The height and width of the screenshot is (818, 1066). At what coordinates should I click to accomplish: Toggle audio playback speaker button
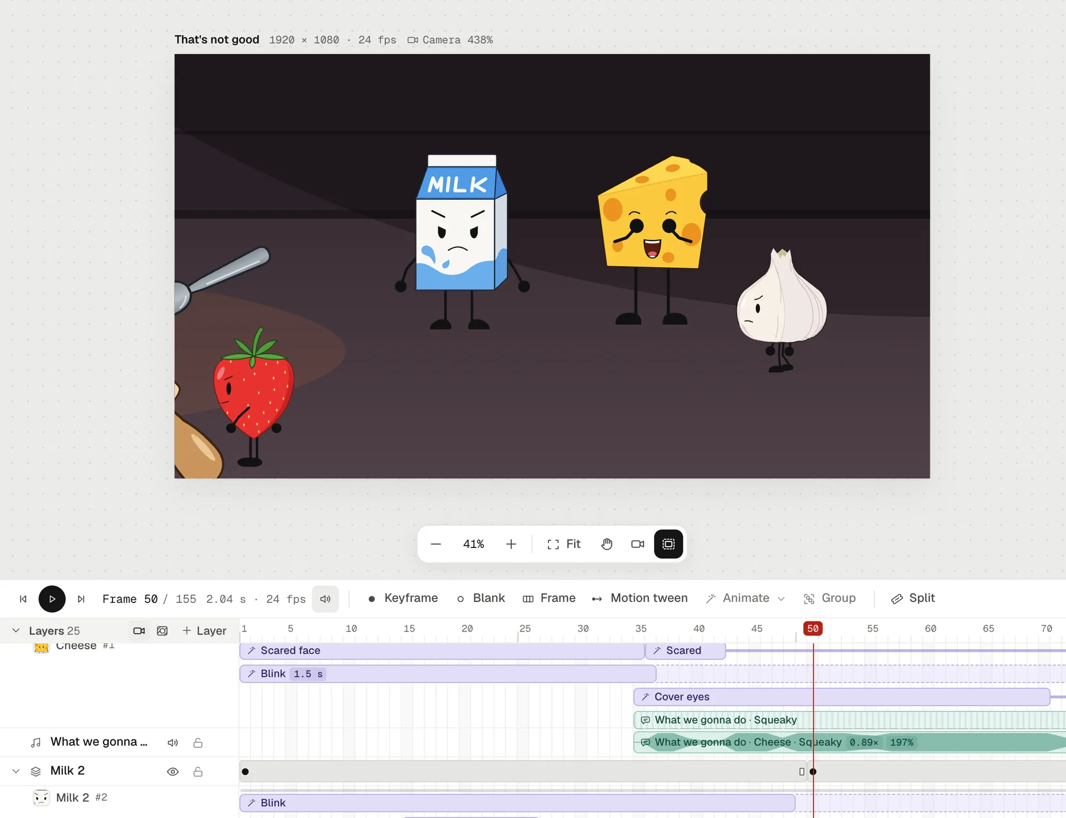pyautogui.click(x=325, y=599)
